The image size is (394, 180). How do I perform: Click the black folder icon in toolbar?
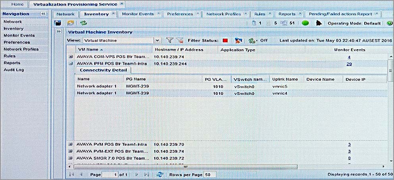58,23
